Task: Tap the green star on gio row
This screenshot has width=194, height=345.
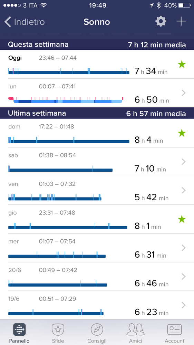Action: pyautogui.click(x=182, y=219)
